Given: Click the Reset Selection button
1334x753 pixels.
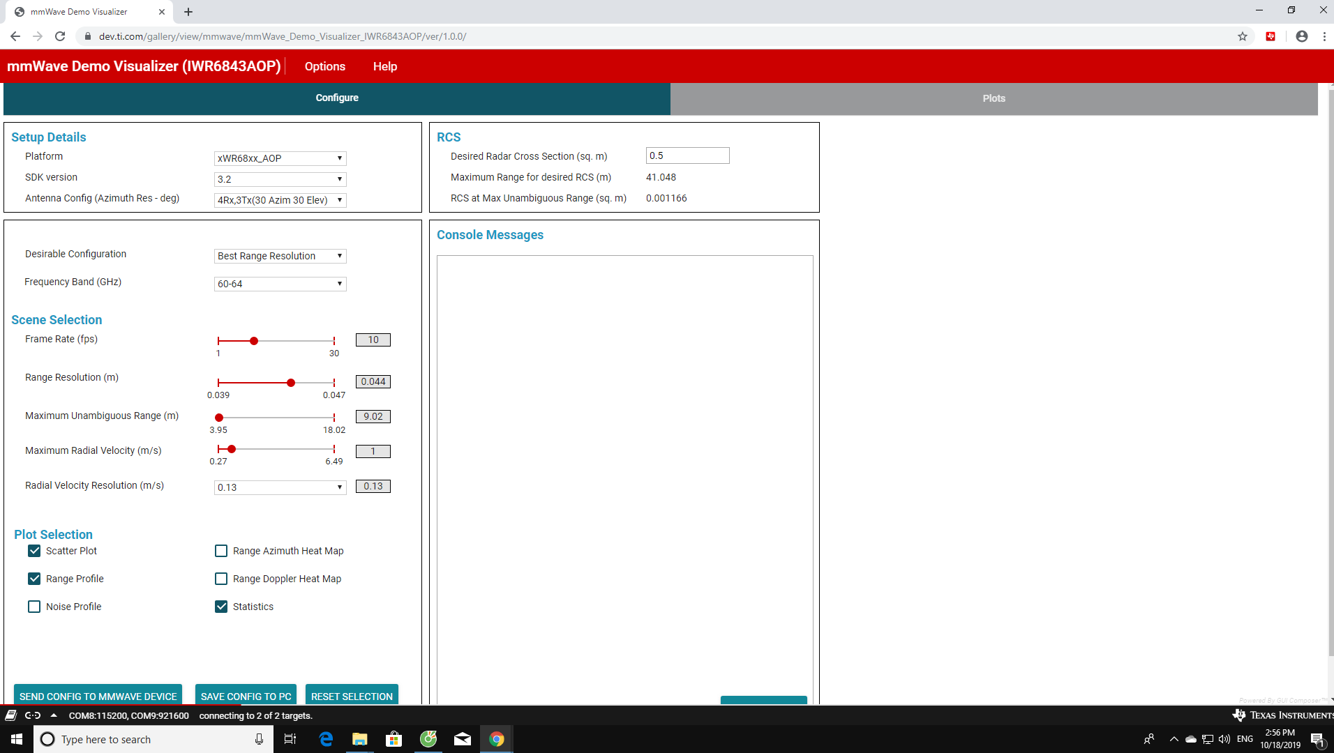Looking at the screenshot, I should [x=352, y=695].
